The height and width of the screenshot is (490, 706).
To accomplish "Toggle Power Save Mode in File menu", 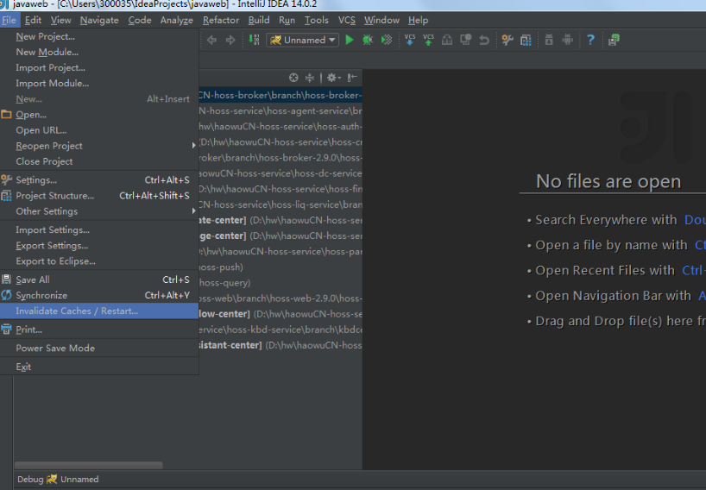I will pyautogui.click(x=99, y=348).
